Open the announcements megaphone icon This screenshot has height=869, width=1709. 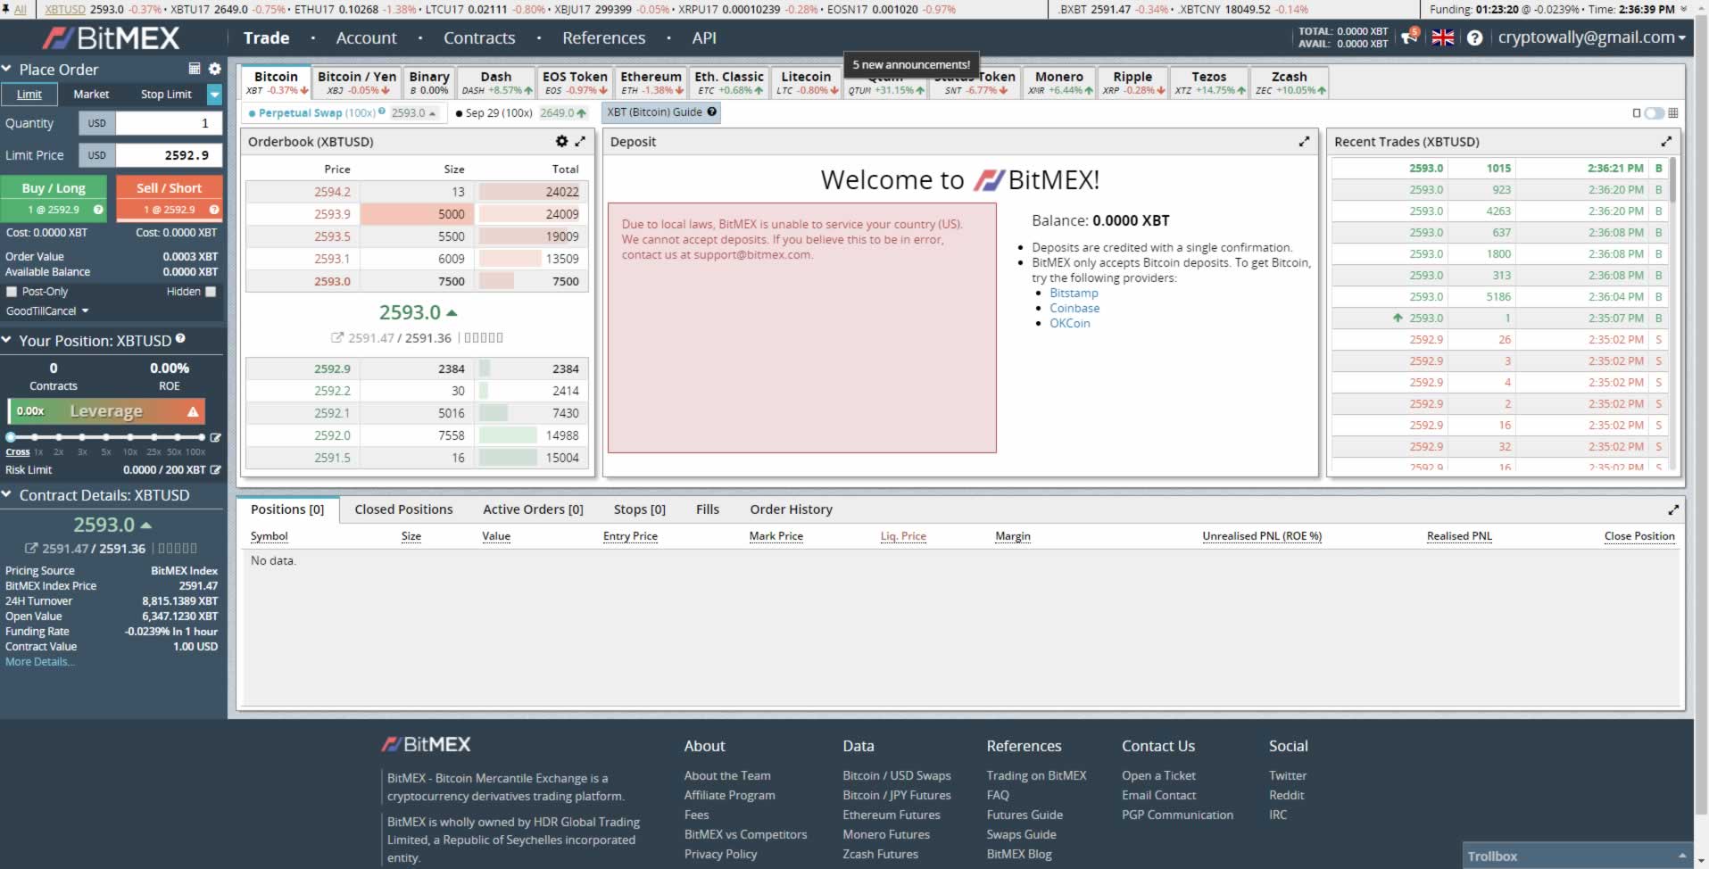(x=1409, y=37)
